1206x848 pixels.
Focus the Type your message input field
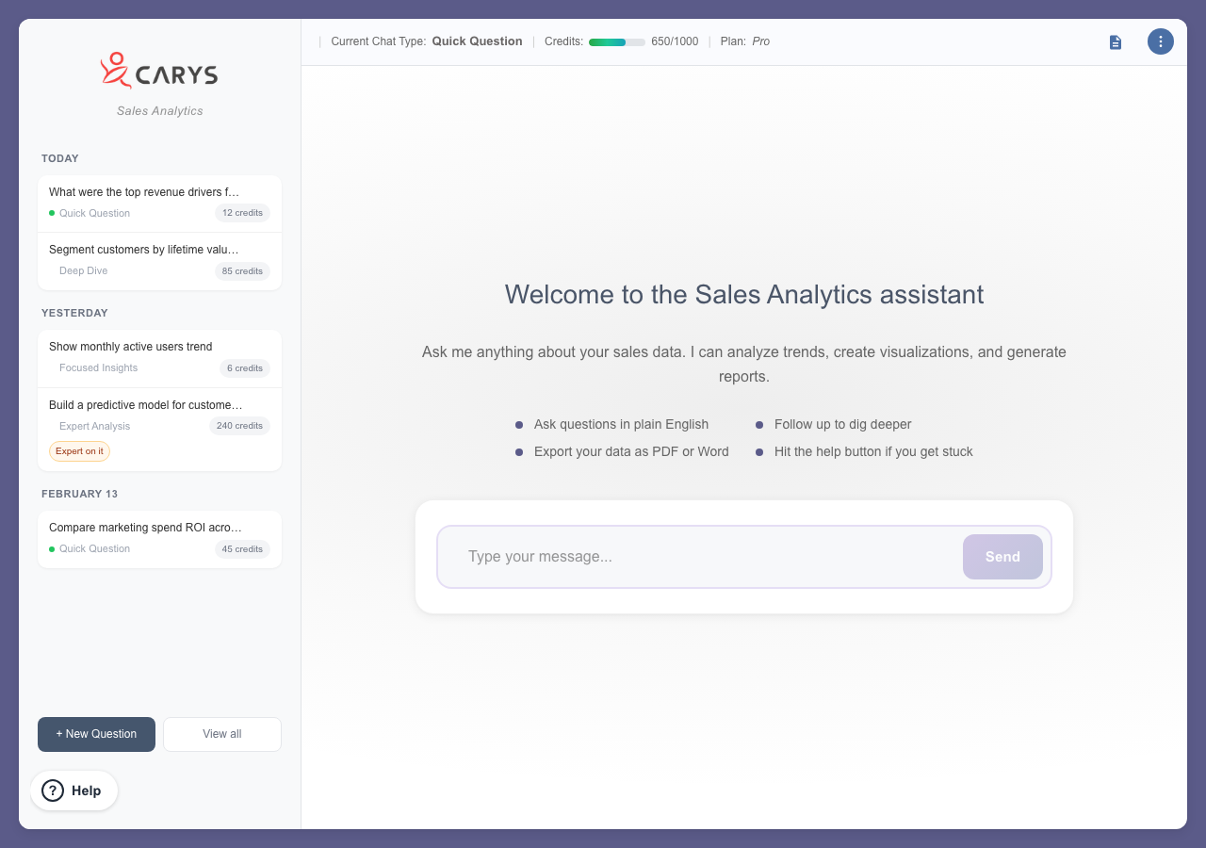(x=697, y=557)
